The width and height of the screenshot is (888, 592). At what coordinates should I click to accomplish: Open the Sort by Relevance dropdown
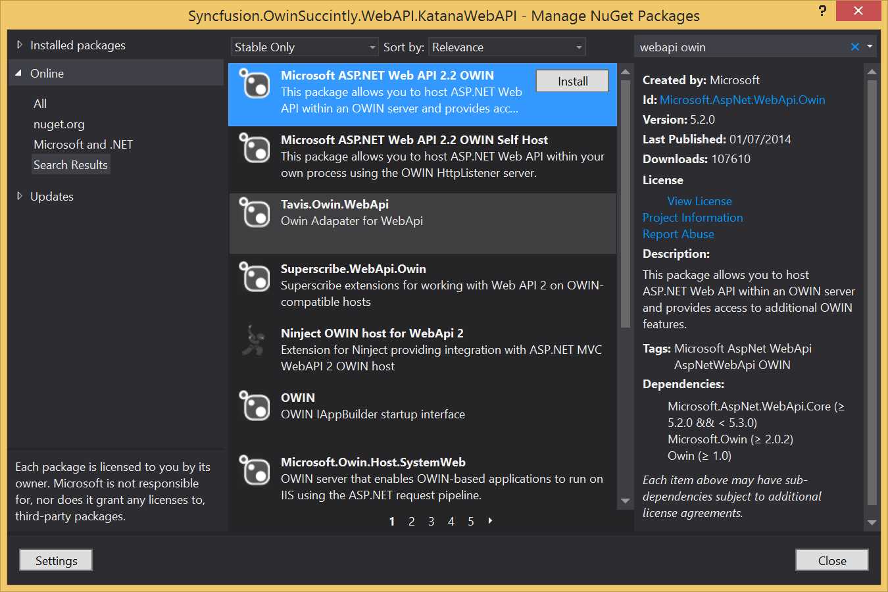[x=507, y=47]
